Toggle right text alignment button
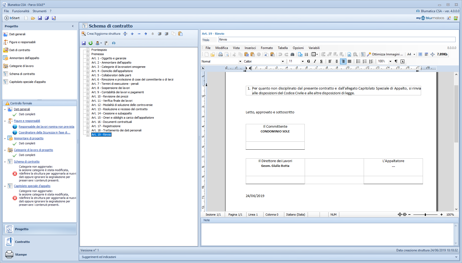This screenshot has height=263, width=462. [343, 61]
